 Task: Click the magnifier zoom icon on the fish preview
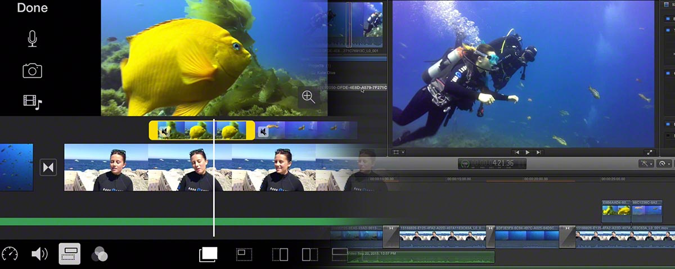click(308, 97)
